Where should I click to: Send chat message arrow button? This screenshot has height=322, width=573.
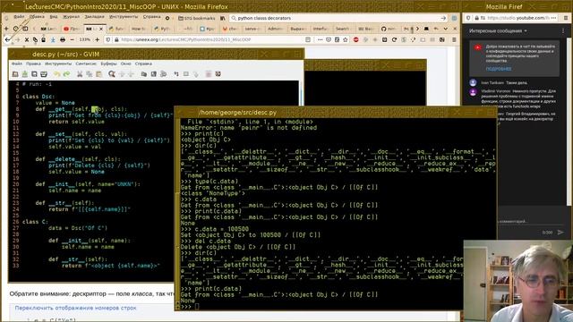click(560, 233)
